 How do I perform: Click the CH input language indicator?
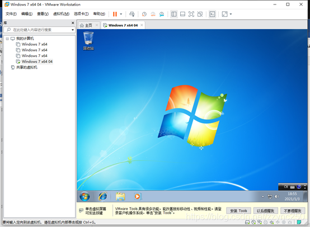(x=286, y=187)
